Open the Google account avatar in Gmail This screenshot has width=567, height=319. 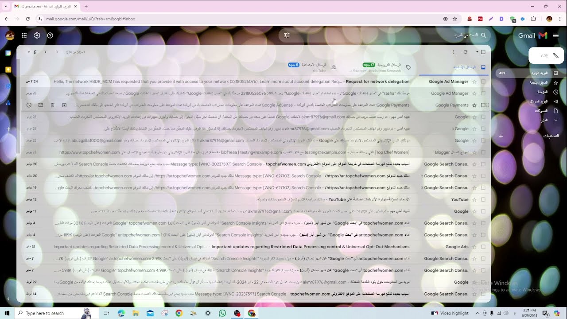10,35
